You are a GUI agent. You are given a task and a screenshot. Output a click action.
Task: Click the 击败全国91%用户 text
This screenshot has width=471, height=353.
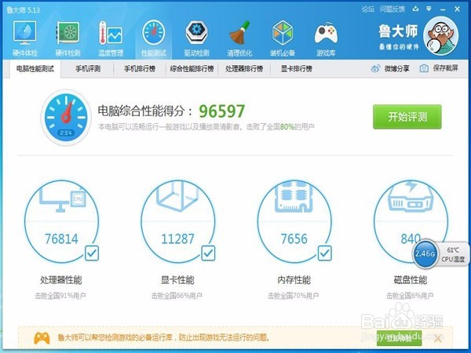pos(60,296)
